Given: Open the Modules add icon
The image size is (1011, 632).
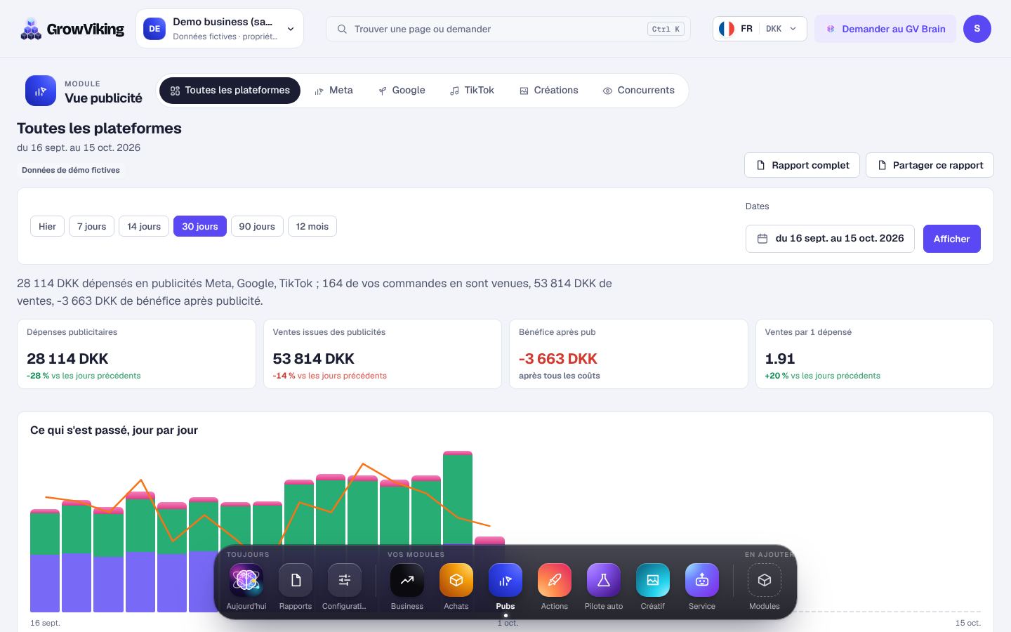Looking at the screenshot, I should (x=765, y=580).
